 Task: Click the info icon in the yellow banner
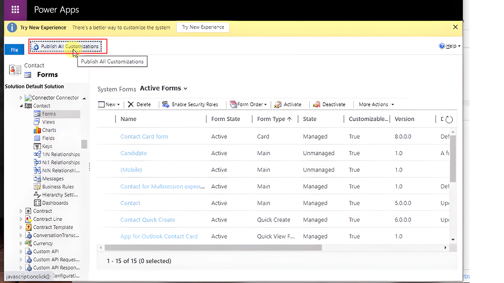pyautogui.click(x=12, y=28)
